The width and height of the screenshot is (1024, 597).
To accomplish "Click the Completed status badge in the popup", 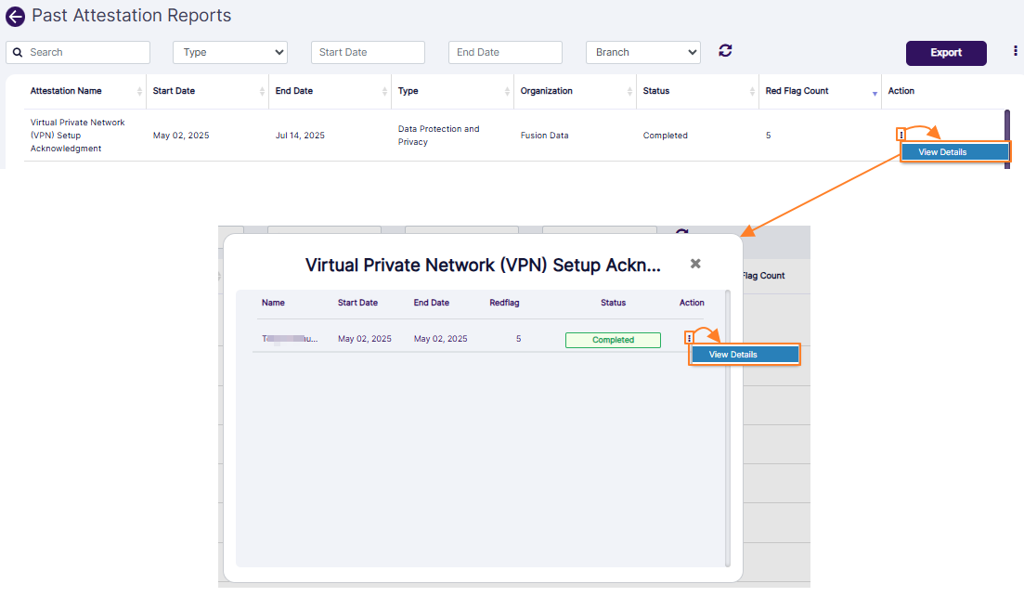I will pos(613,340).
